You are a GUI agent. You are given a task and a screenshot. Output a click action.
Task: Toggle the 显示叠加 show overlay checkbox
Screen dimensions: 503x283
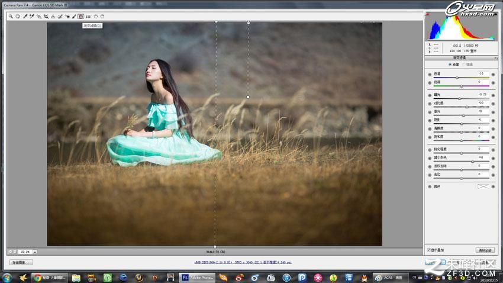(x=428, y=250)
